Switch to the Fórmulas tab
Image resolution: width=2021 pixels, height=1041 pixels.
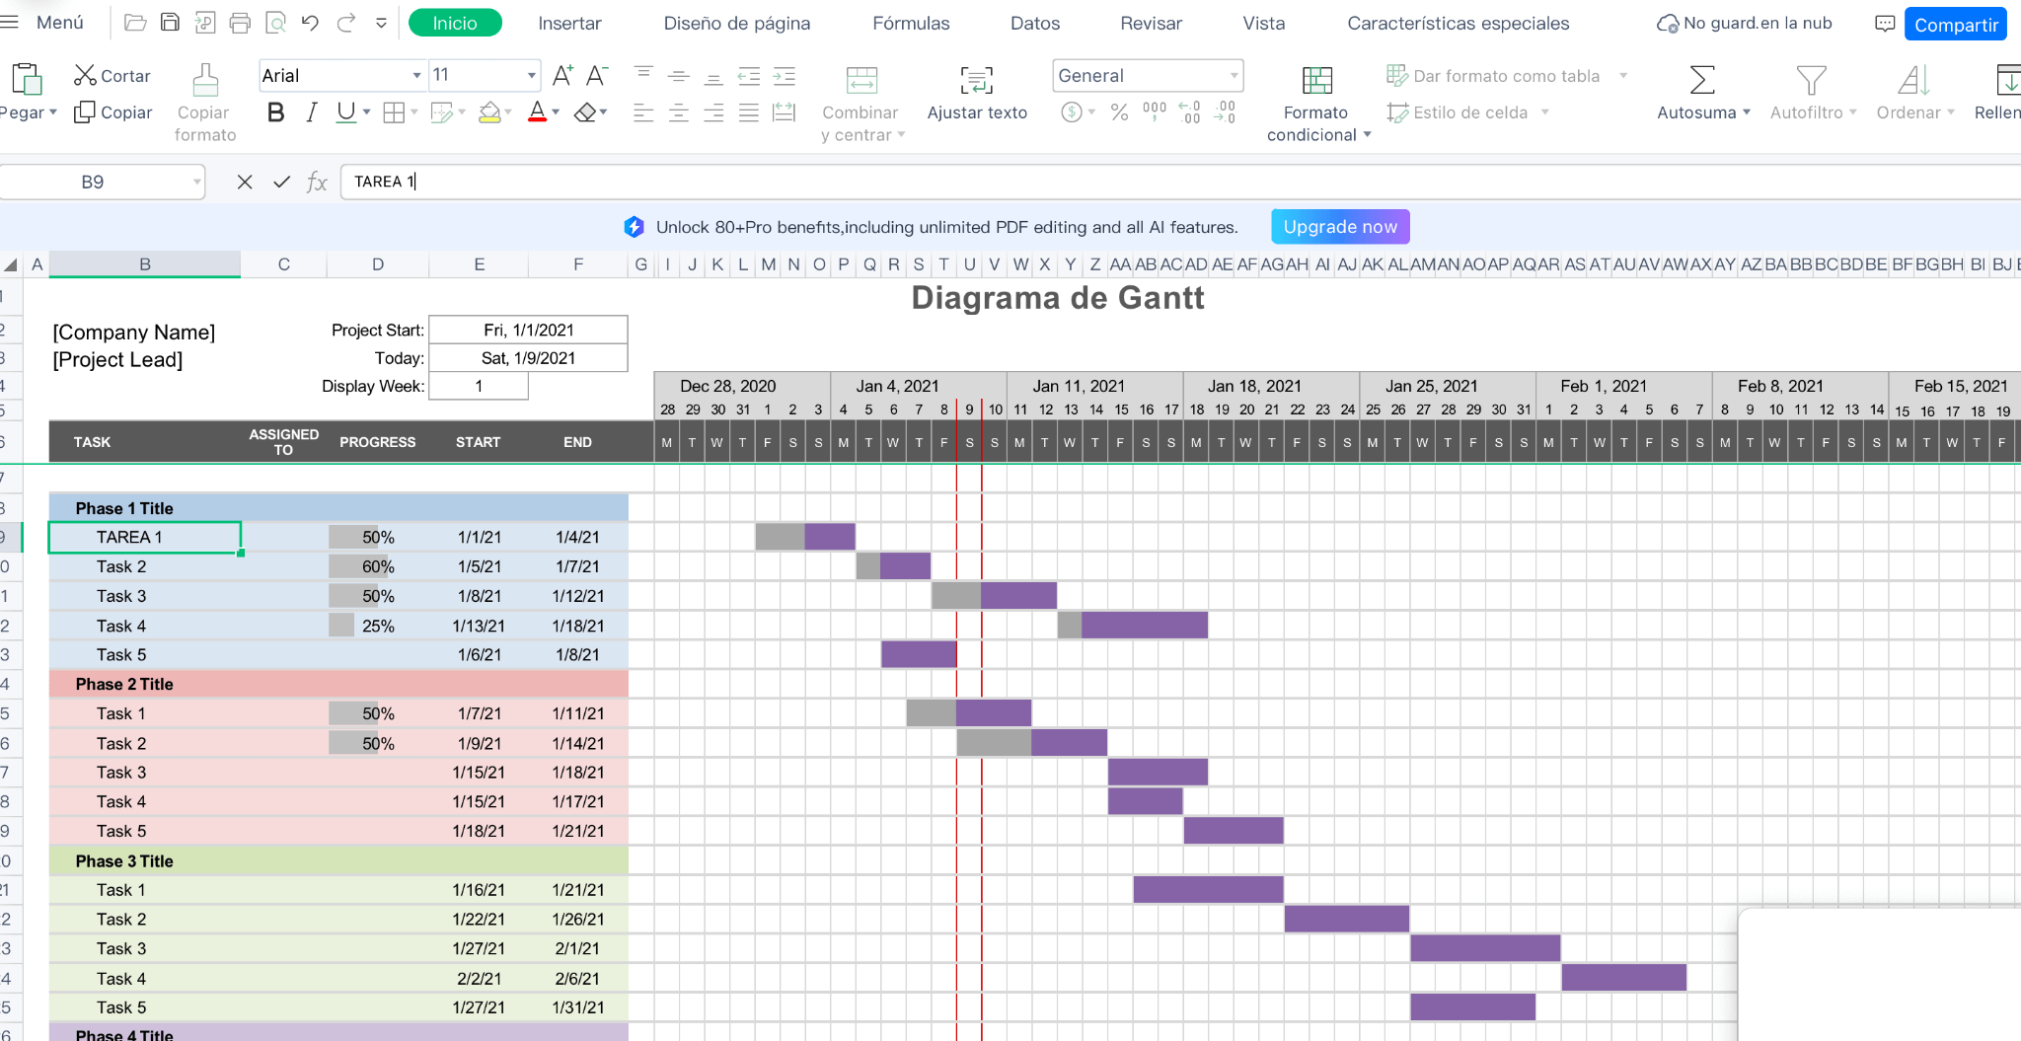click(x=910, y=22)
